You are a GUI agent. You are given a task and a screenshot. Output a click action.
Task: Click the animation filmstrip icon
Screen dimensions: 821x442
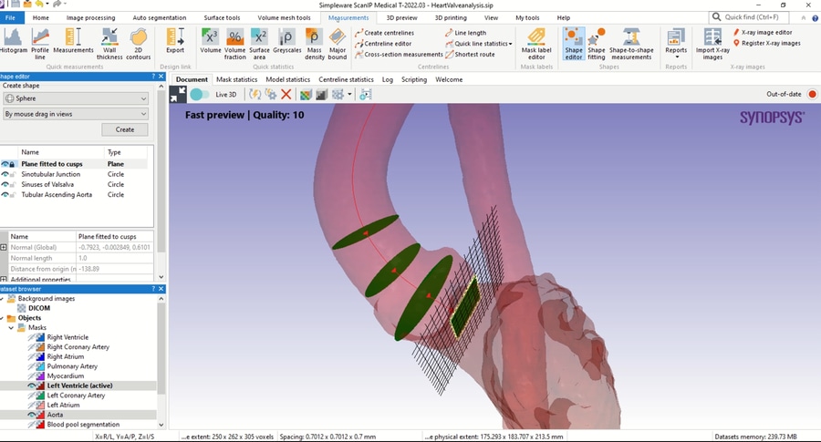366,95
